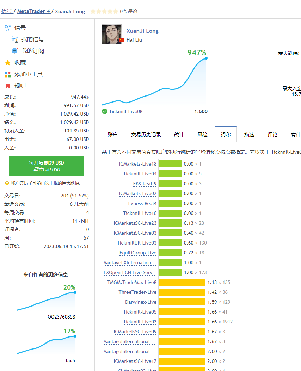
Task: Open the Tickmill-Live05 broker link
Action: 140,312
